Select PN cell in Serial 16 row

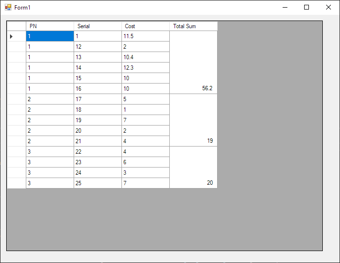tap(50, 88)
